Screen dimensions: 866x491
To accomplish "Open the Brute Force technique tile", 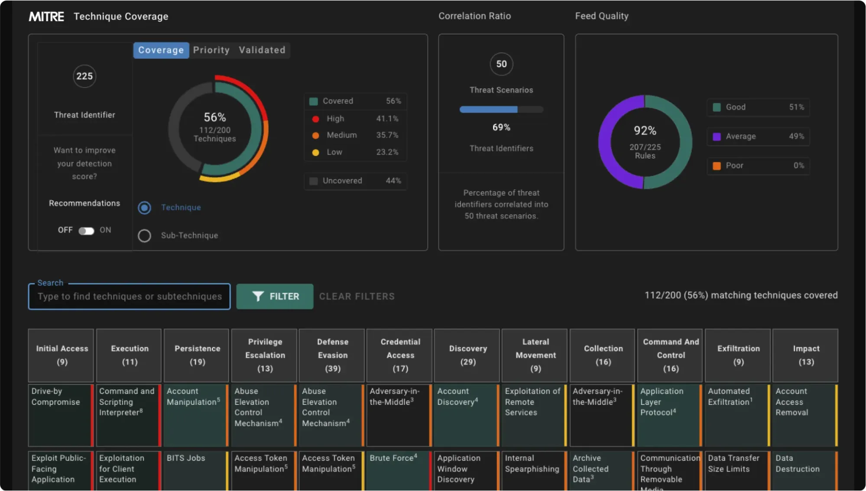I will 399,471.
